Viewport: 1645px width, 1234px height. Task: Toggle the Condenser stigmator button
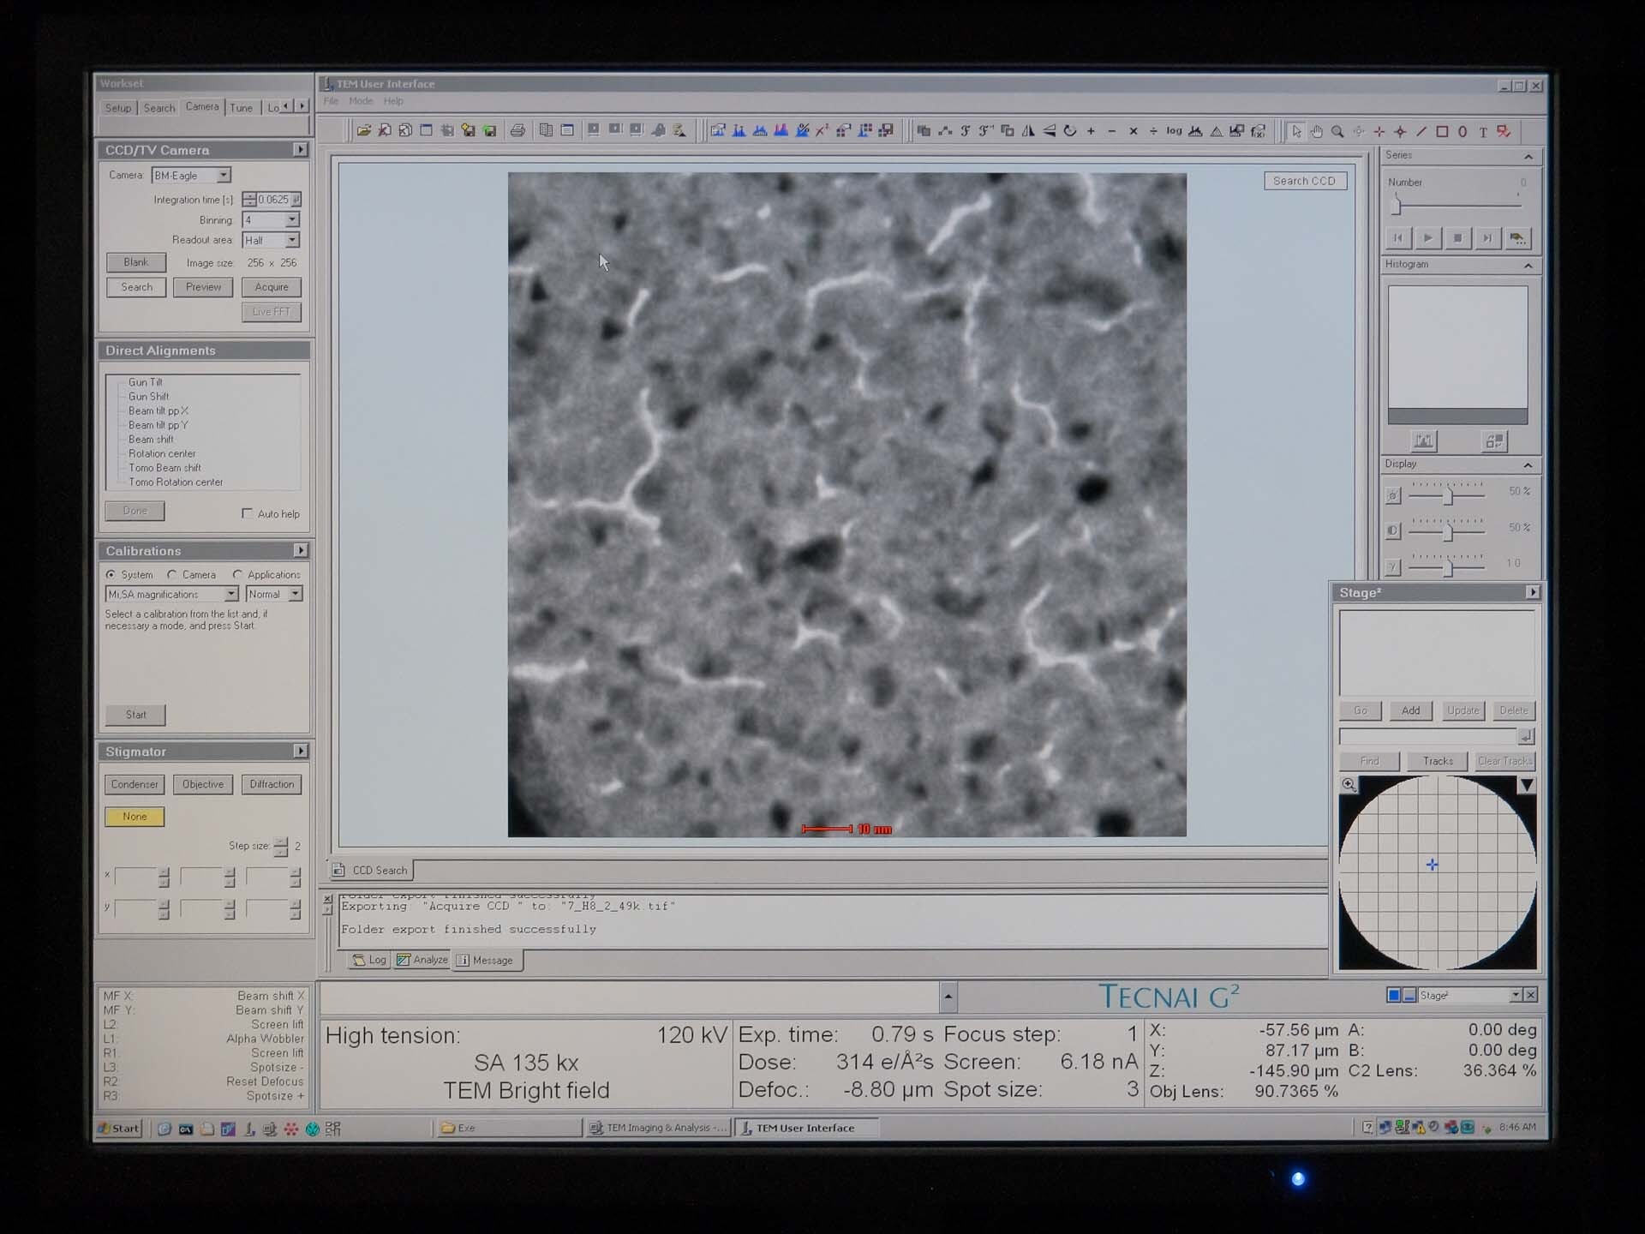(135, 784)
